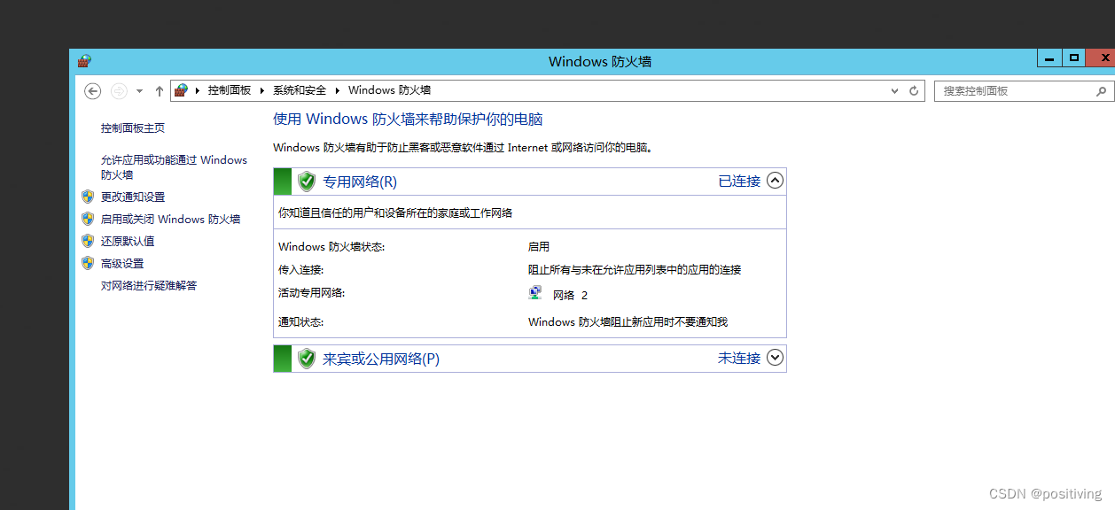Click green shield icon for 来宾或公用网络
The image size is (1115, 510).
[307, 359]
